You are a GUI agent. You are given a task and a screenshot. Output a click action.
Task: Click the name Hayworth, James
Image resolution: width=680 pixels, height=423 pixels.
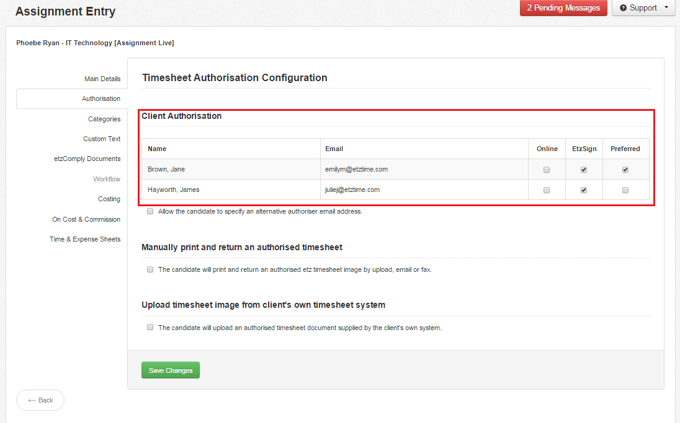(174, 190)
